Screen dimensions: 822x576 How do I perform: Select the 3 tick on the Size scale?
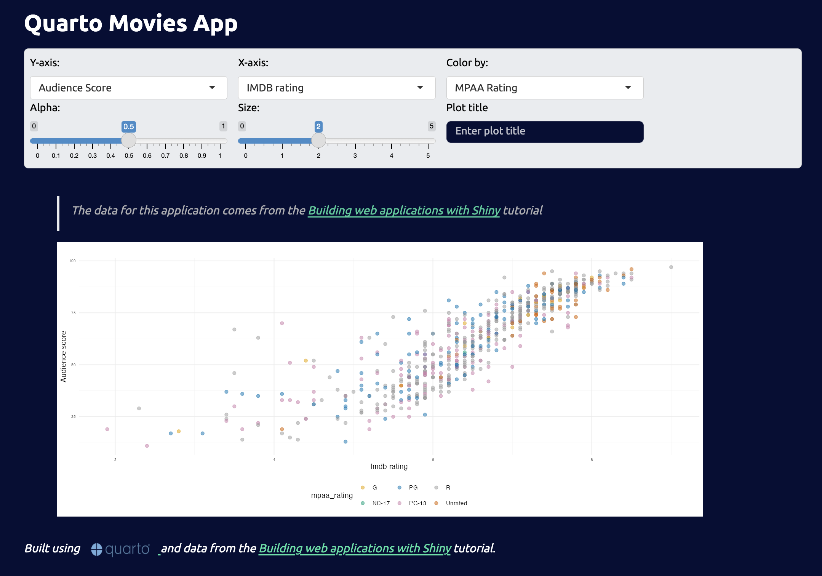click(355, 155)
